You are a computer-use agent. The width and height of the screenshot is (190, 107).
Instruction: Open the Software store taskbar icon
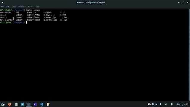tap(23, 104)
